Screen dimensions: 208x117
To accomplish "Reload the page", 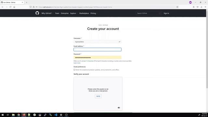I will tap(10, 7).
